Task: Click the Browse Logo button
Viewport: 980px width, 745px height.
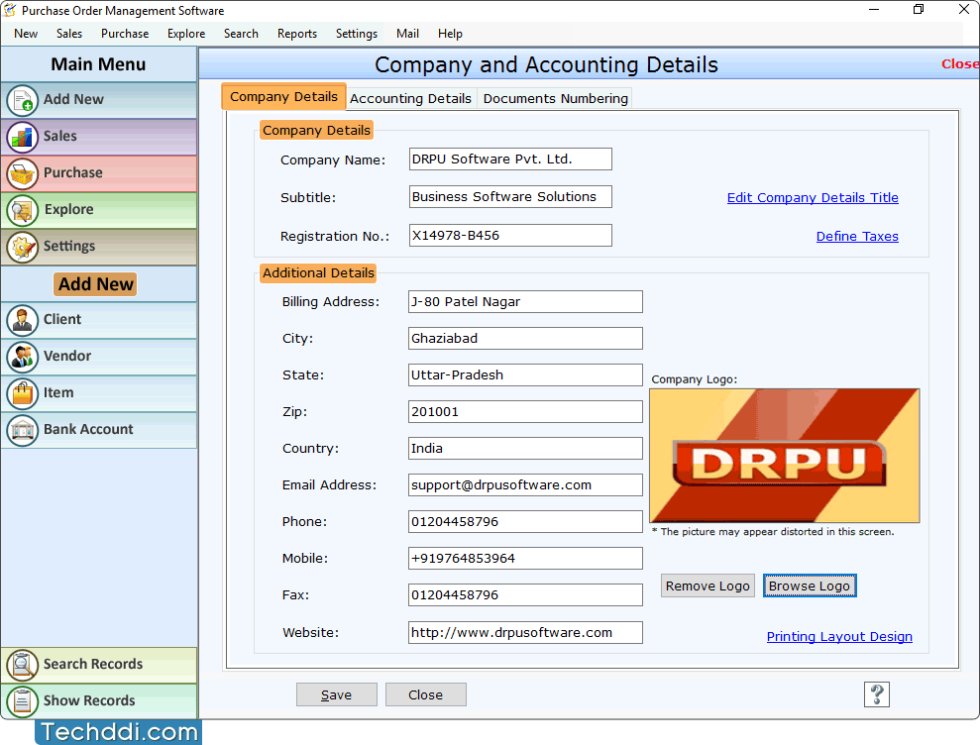Action: tap(810, 586)
